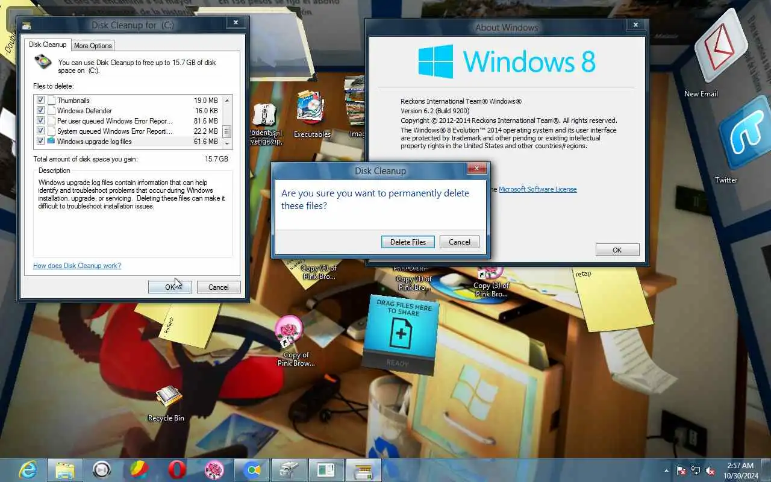771x482 pixels.
Task: Click the 'Drag files here to share' widget
Action: coord(402,334)
